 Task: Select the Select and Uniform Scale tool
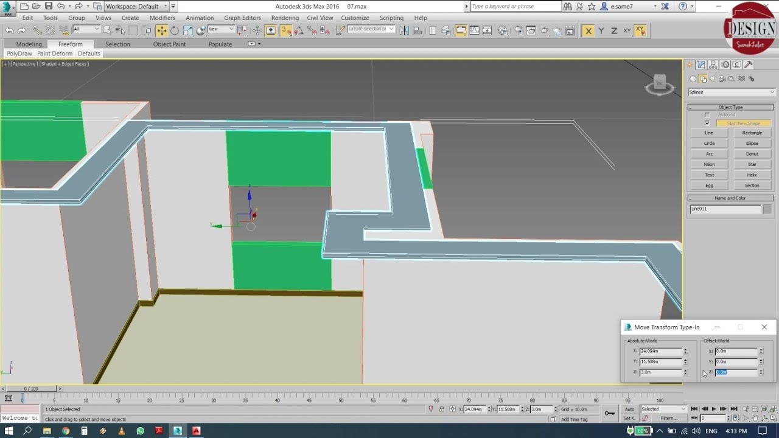[187, 30]
